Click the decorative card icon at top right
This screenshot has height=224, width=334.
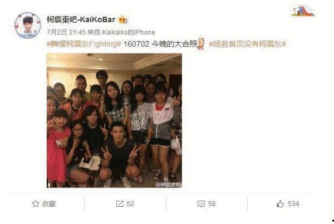pyautogui.click(x=302, y=11)
